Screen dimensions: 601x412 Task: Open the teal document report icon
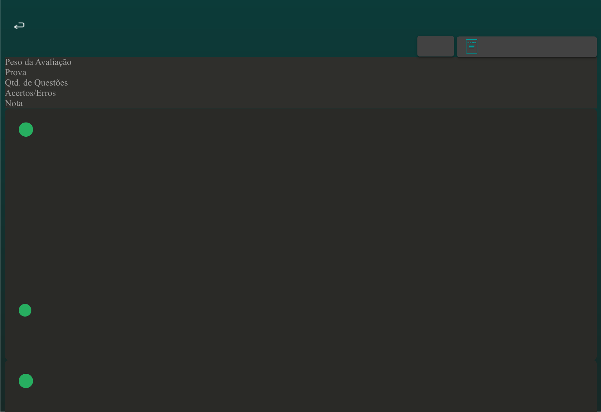(x=471, y=47)
